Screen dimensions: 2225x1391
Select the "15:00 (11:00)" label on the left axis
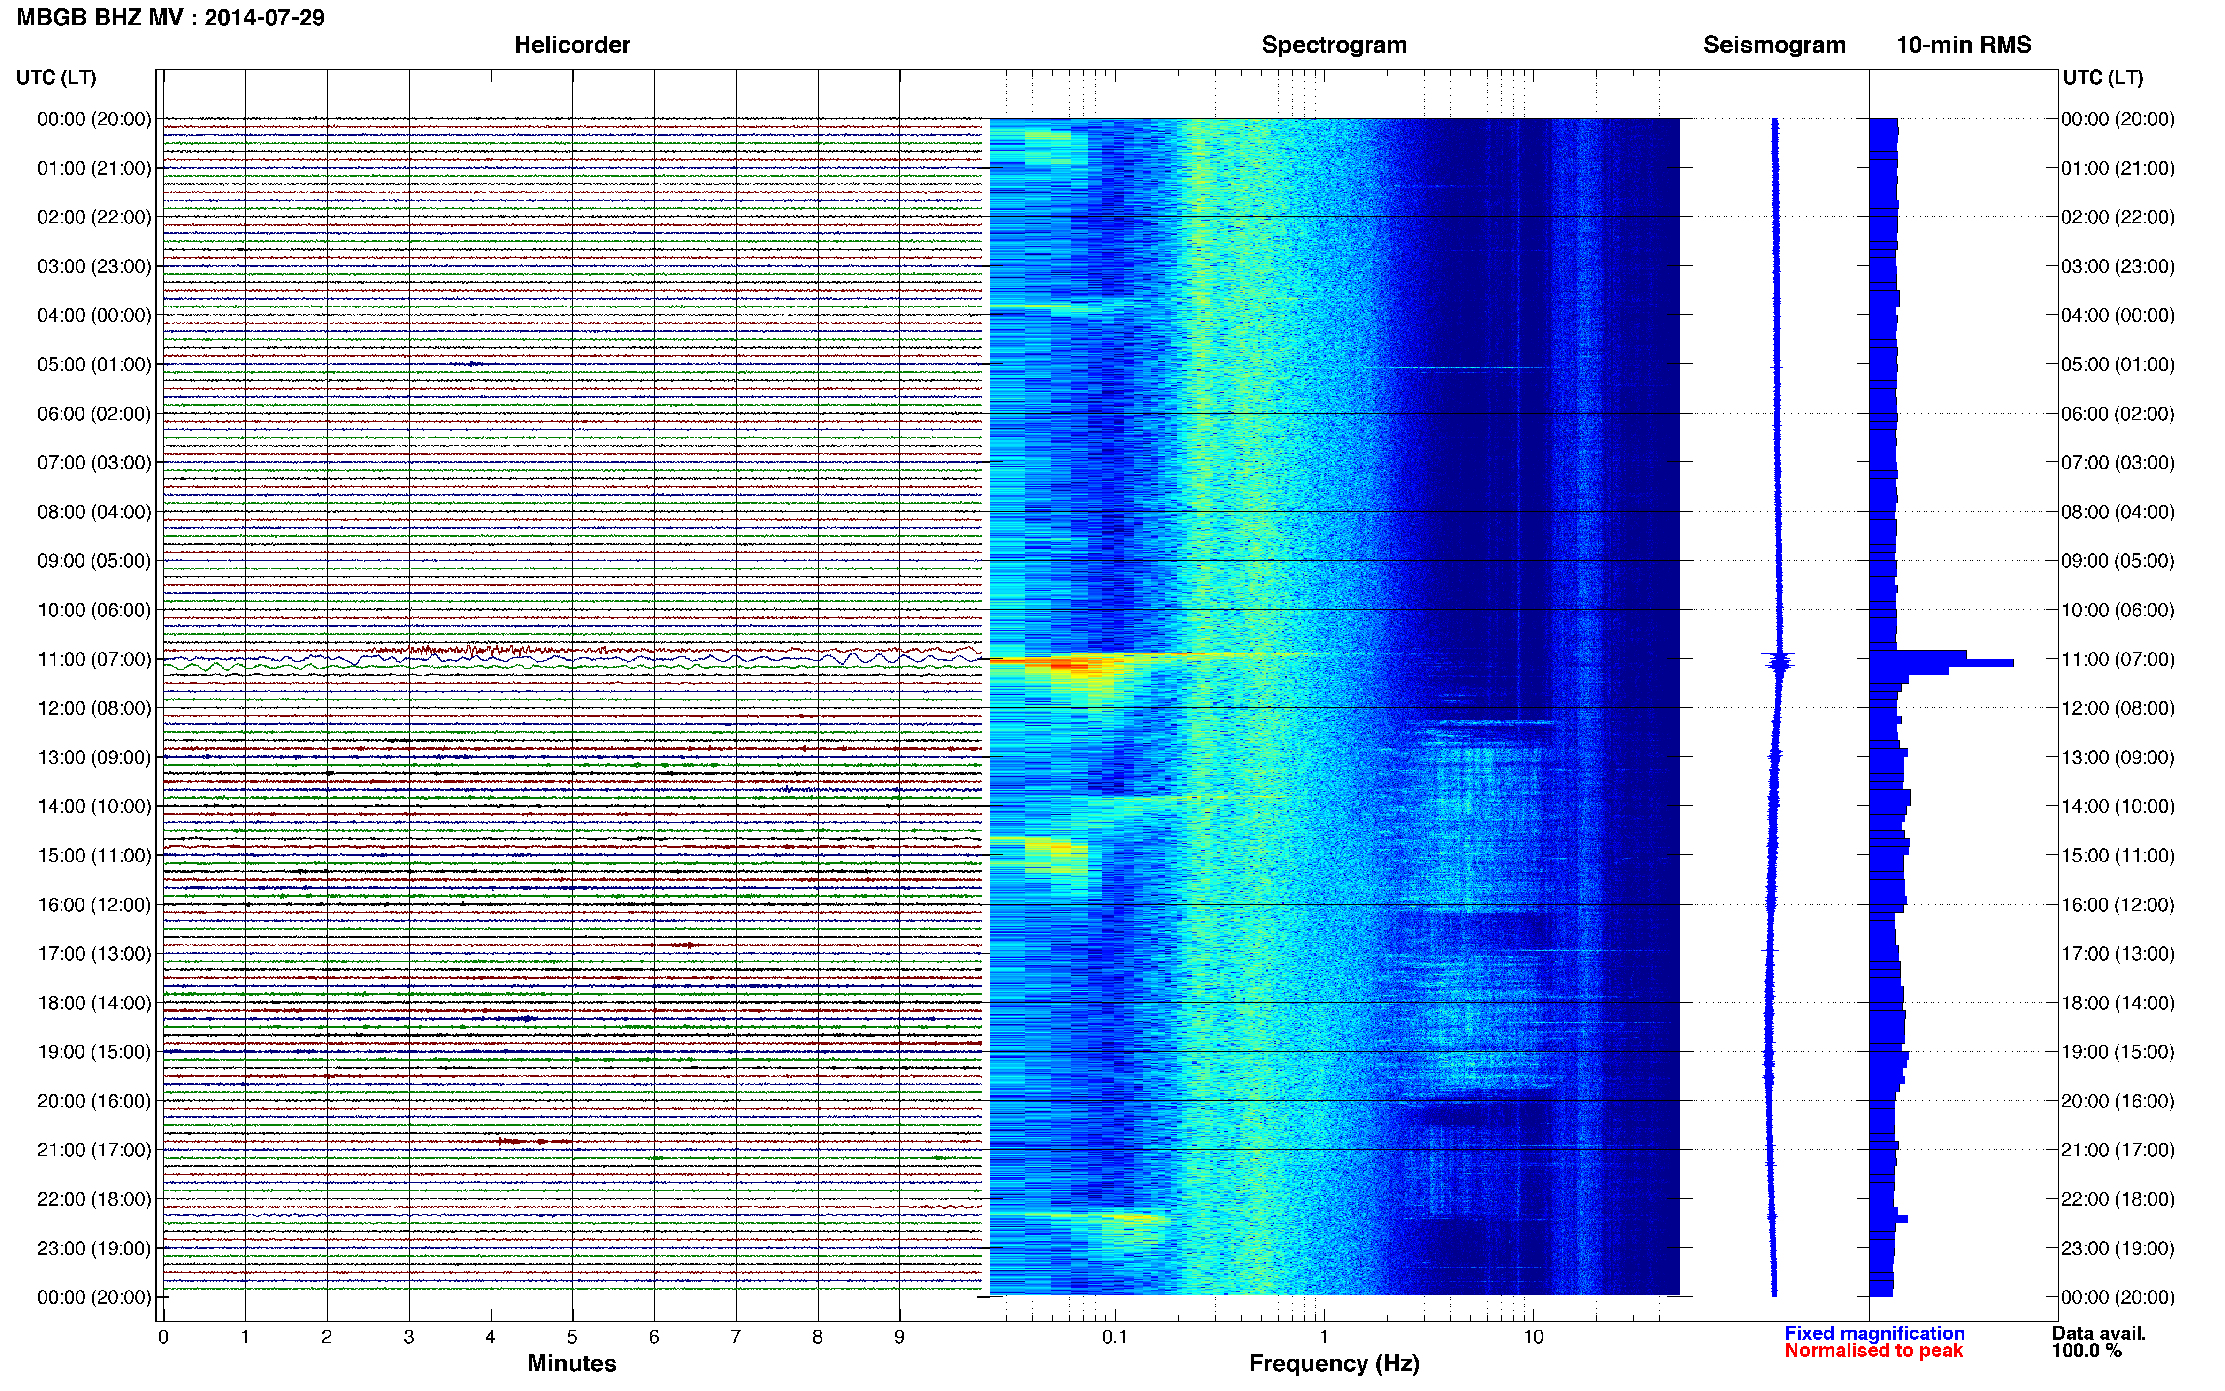tap(94, 855)
